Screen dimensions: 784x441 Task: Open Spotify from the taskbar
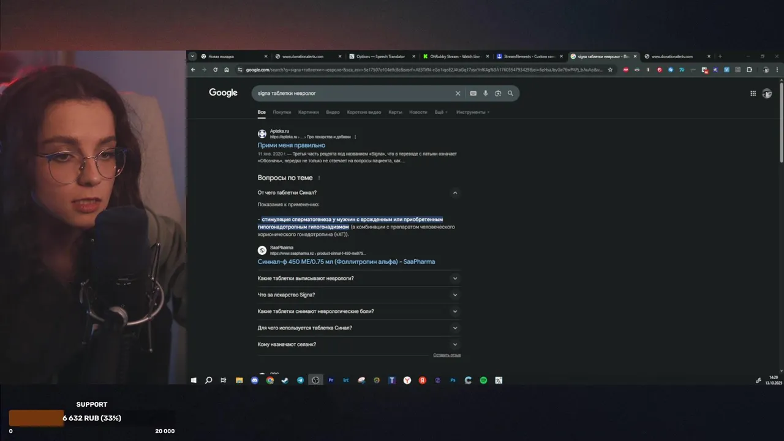pyautogui.click(x=483, y=380)
